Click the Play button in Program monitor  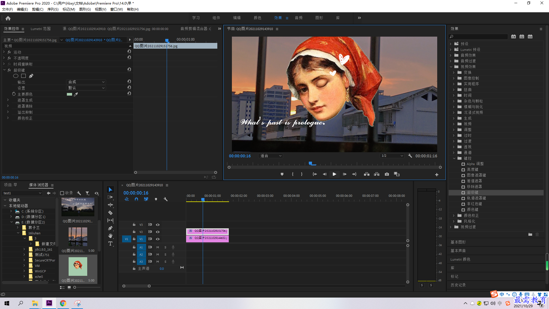click(x=334, y=174)
